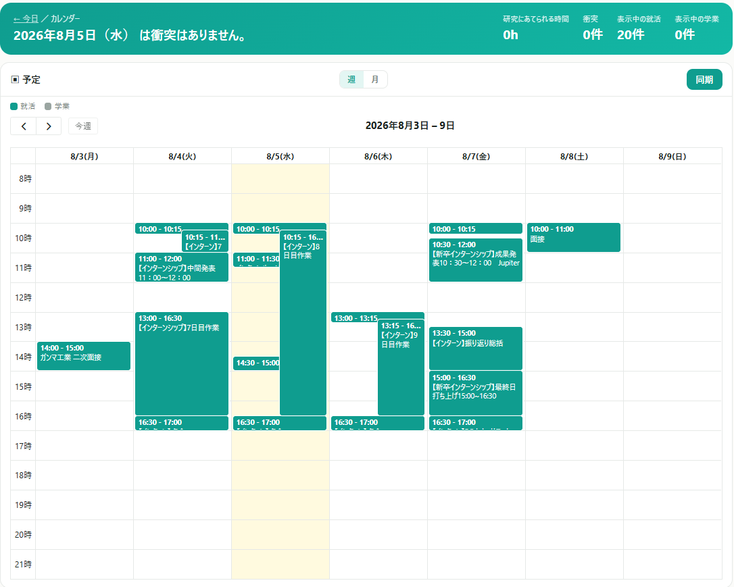Select the 7日目作業 13:00-16:30 event
This screenshot has height=587, width=734.
182,363
